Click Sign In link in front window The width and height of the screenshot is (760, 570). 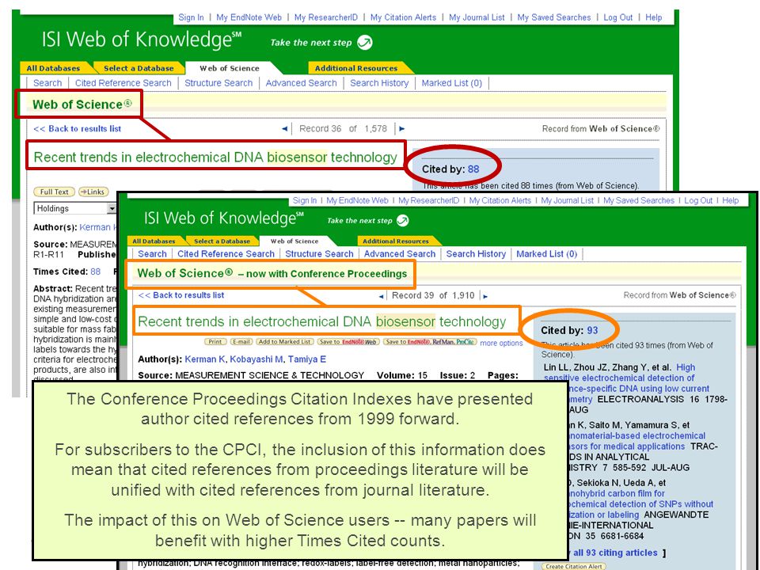tap(304, 200)
